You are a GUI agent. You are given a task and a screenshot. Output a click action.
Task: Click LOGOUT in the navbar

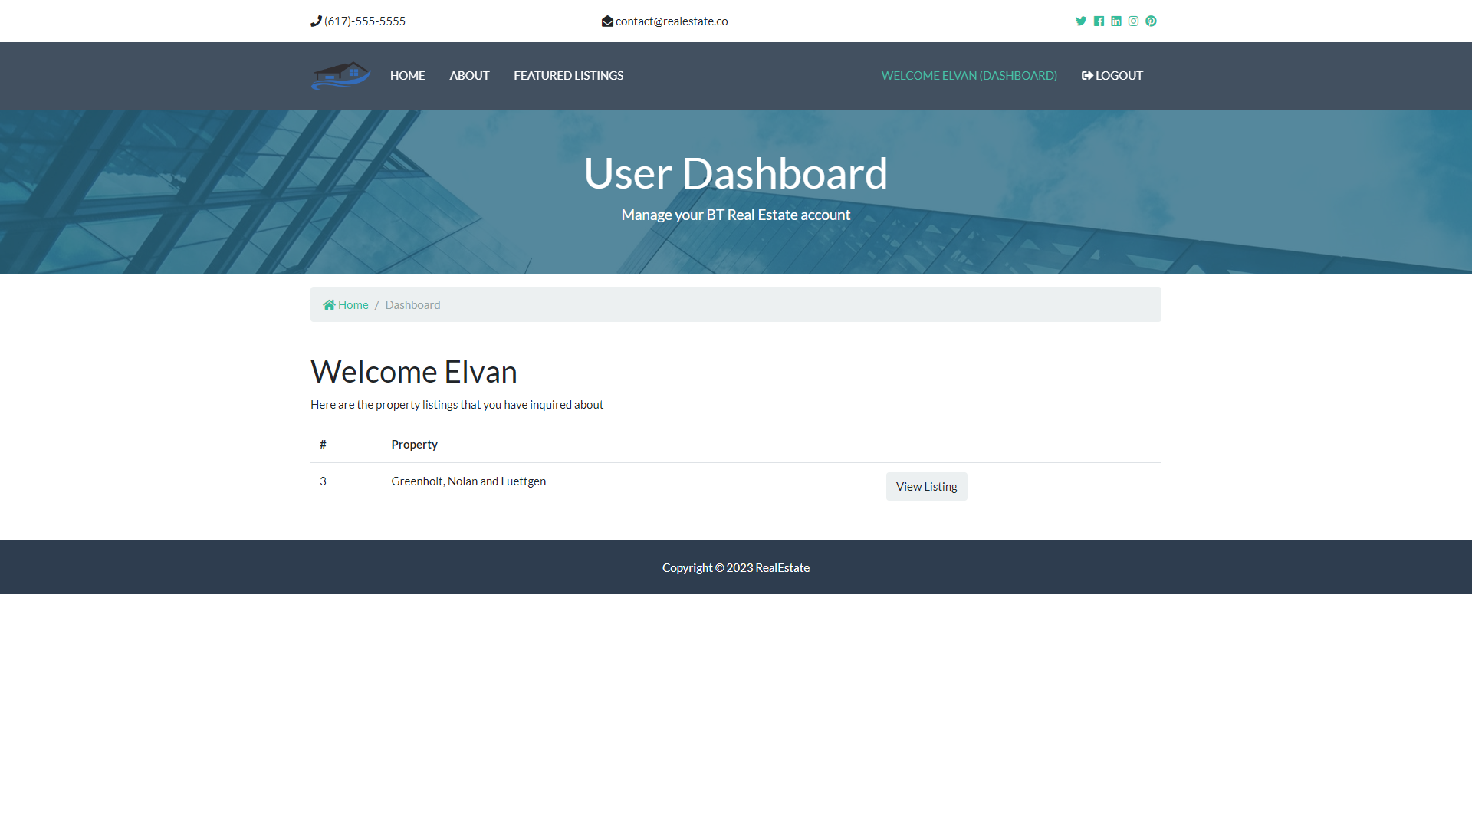pos(1112,75)
